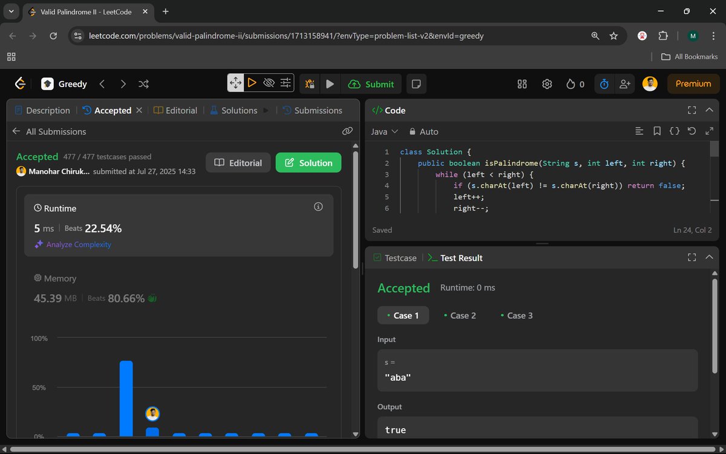726x454 pixels.
Task: Click the Runtime info icon
Action: [318, 207]
